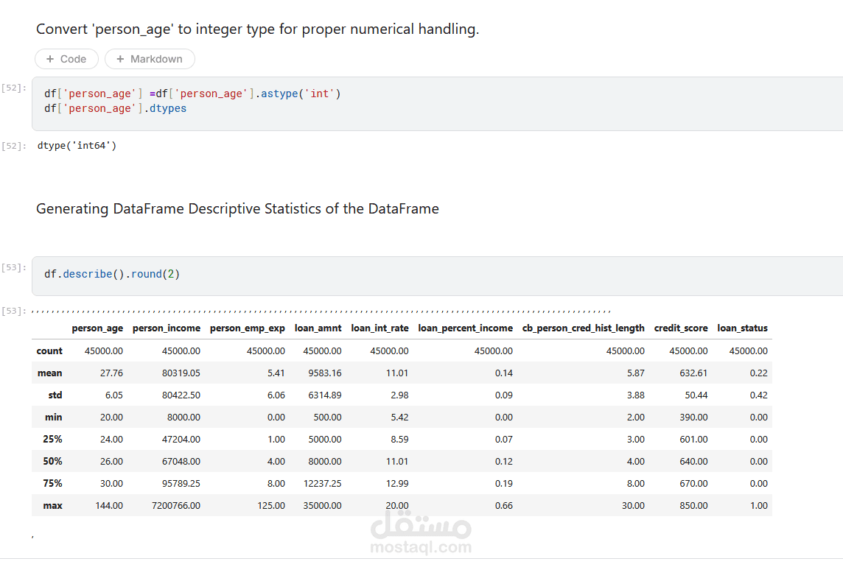Screen dimensions: 843x567
Task: Select the loan_int_rate column header
Action: point(379,328)
